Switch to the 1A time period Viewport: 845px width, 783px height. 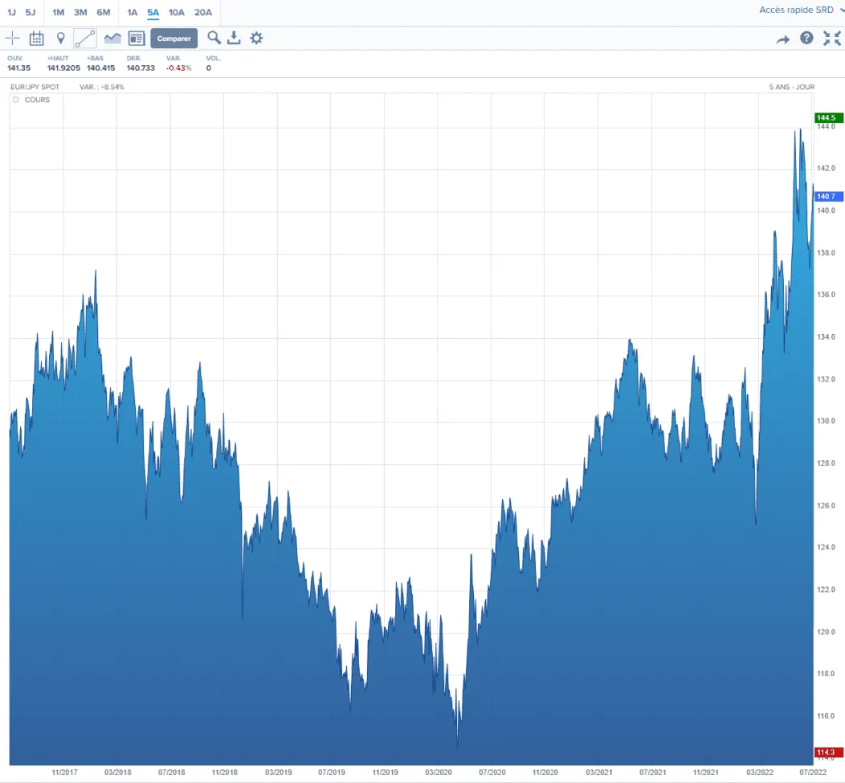pyautogui.click(x=133, y=12)
